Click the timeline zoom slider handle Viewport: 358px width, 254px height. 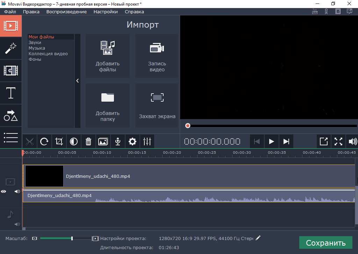tap(72, 239)
